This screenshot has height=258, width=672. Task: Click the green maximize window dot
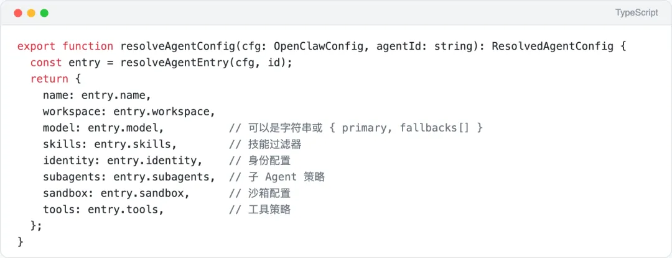point(44,13)
